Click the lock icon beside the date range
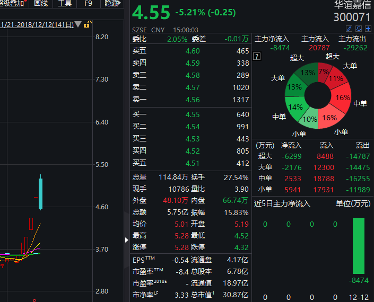The height and width of the screenshot is (302, 374). (x=88, y=24)
